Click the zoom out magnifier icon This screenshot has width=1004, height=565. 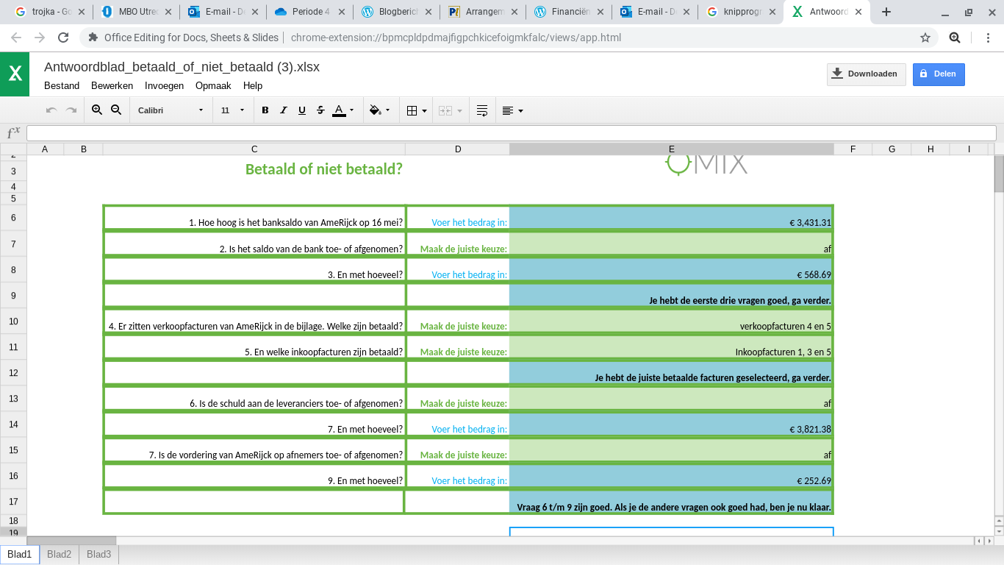point(116,110)
